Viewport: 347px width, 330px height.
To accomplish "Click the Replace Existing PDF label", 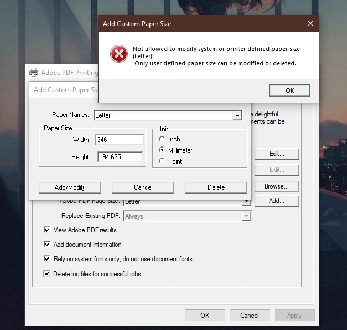I will [91, 216].
